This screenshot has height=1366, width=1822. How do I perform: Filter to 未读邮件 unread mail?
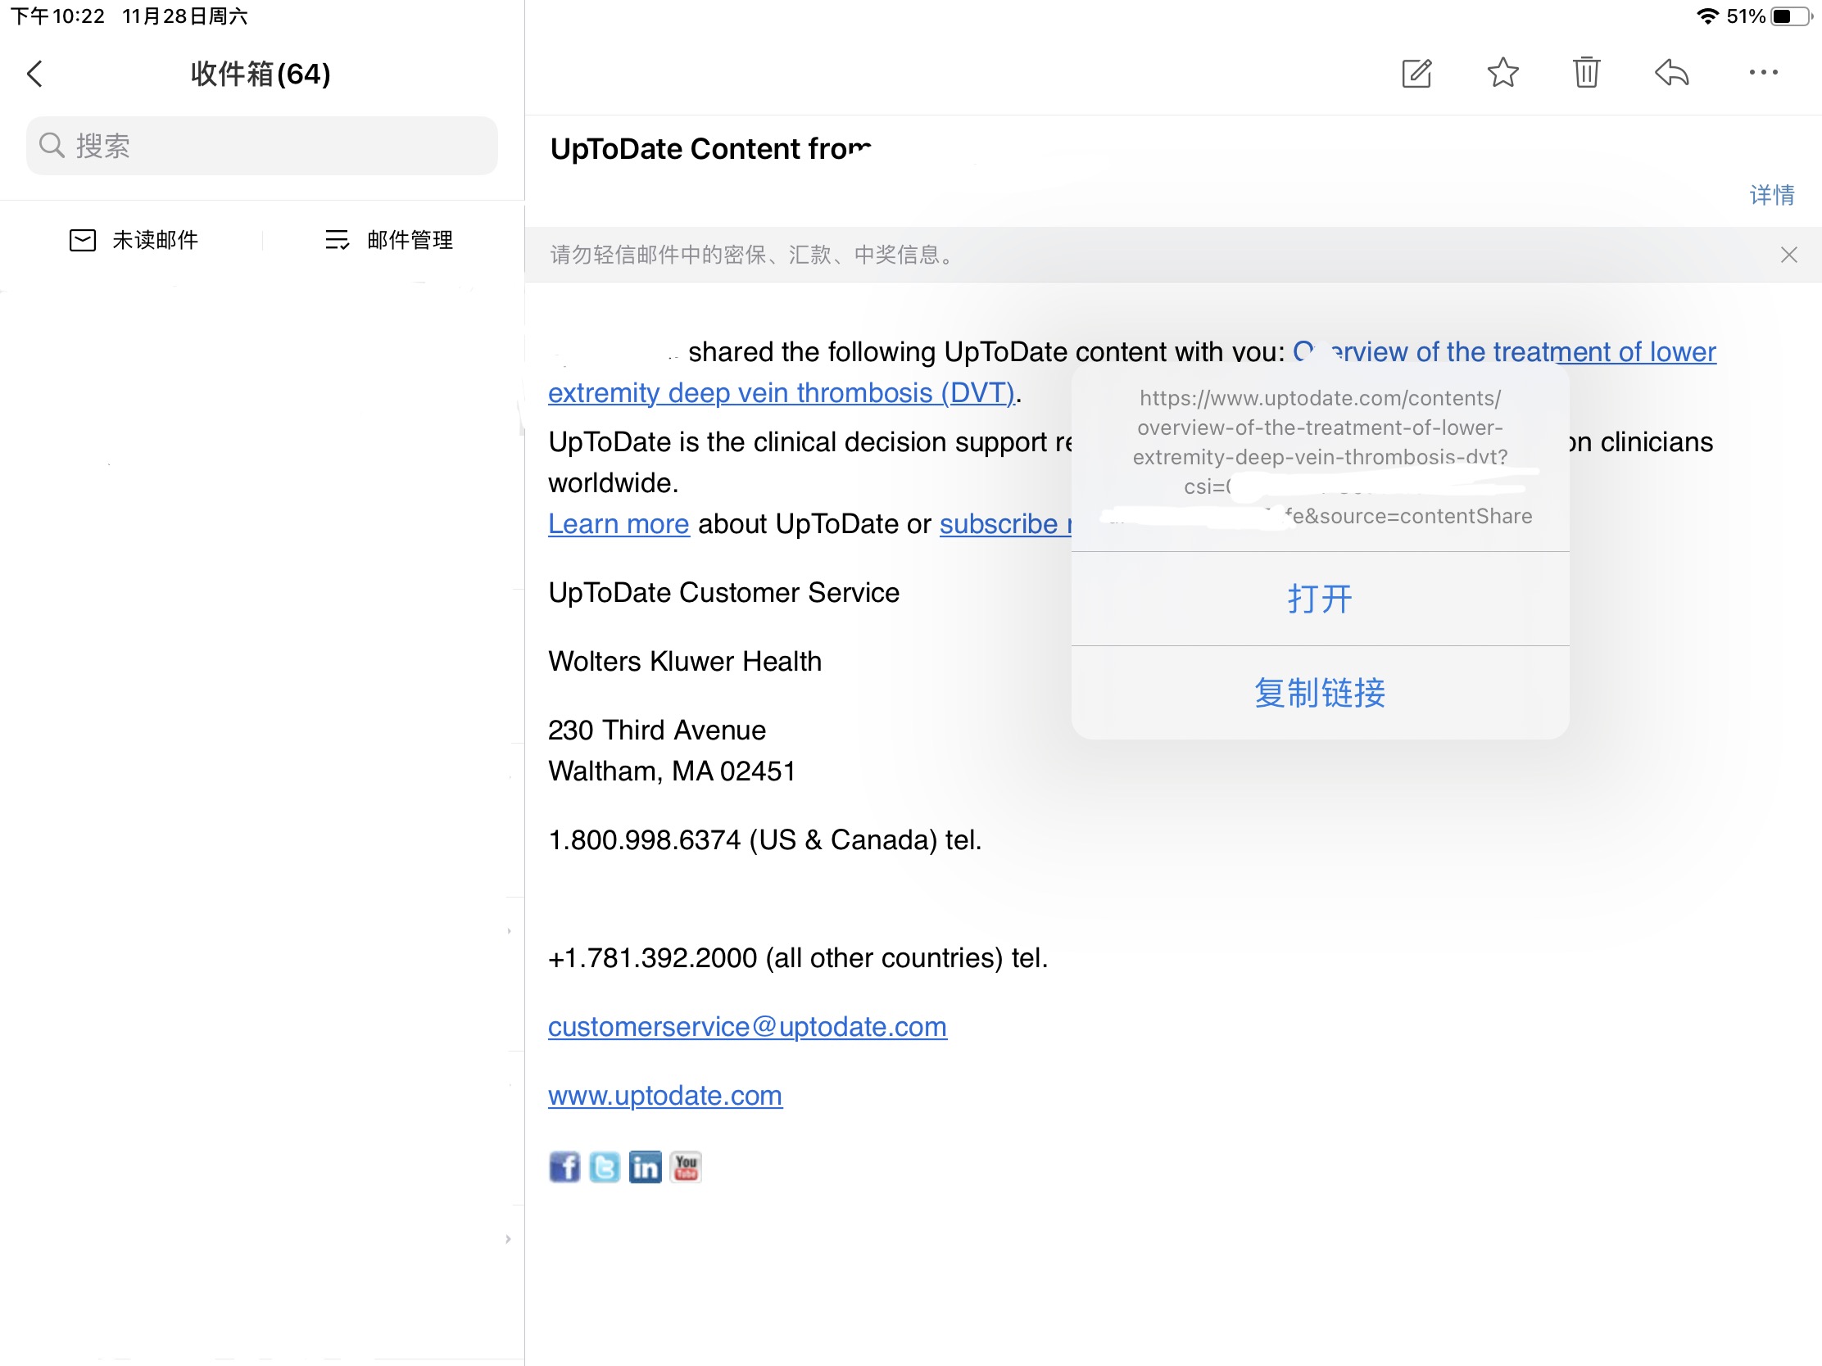(x=134, y=240)
